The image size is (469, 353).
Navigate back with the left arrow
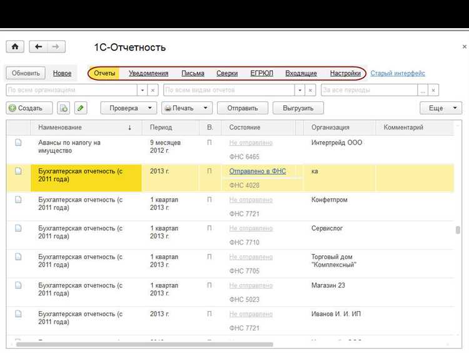point(38,47)
